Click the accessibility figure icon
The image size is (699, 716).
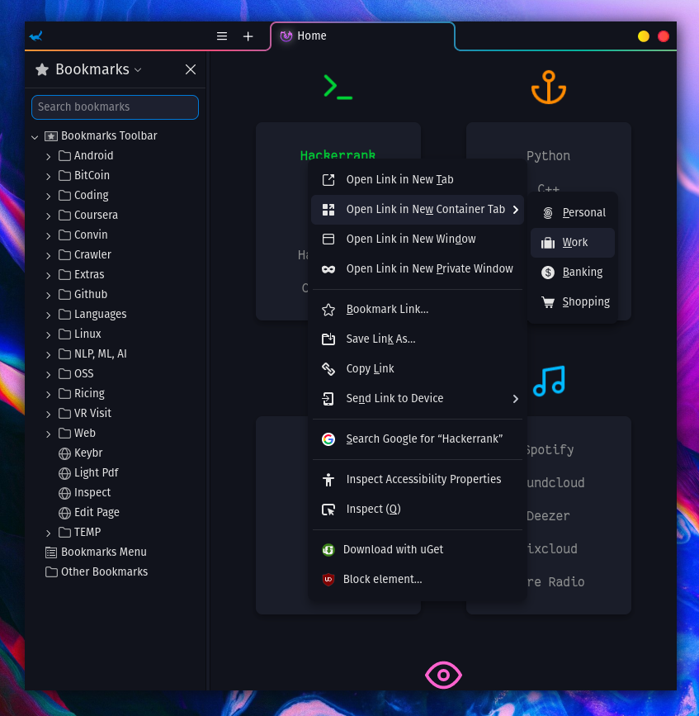[328, 480]
